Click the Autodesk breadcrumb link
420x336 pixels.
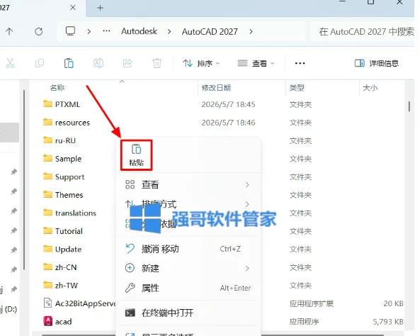coord(139,31)
